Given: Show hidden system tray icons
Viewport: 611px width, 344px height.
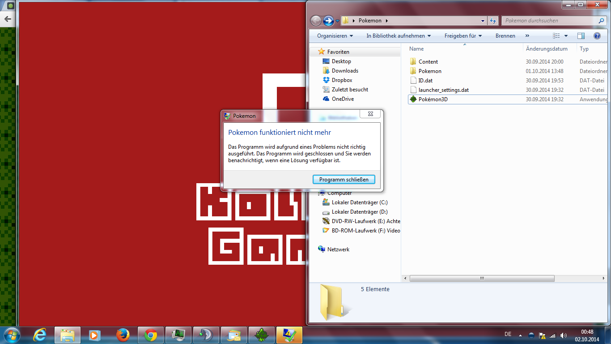Looking at the screenshot, I should pyautogui.click(x=520, y=335).
